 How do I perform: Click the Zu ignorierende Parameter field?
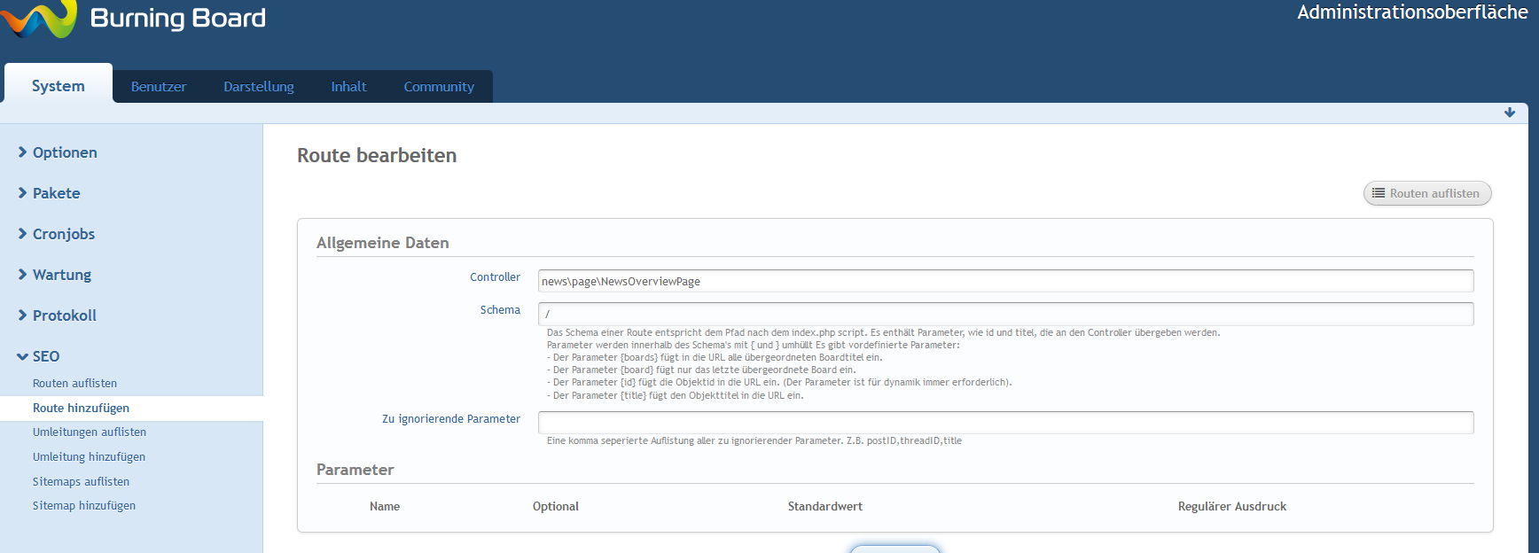coord(1005,423)
